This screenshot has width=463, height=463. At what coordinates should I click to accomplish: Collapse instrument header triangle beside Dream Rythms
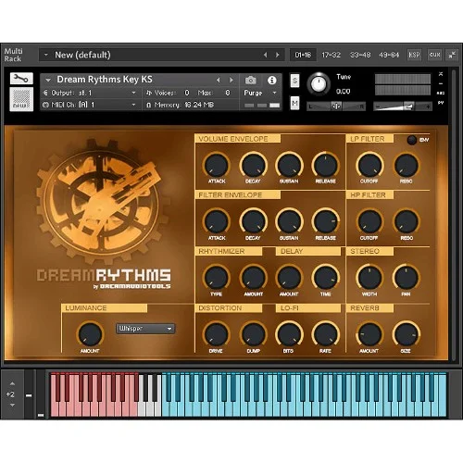[48, 81]
